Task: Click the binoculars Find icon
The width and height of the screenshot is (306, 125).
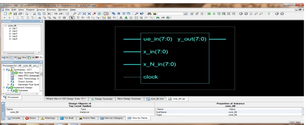Action: [x=150, y=14]
